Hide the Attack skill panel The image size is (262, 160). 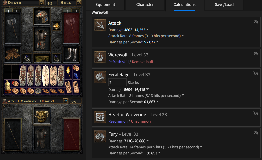point(256,22)
